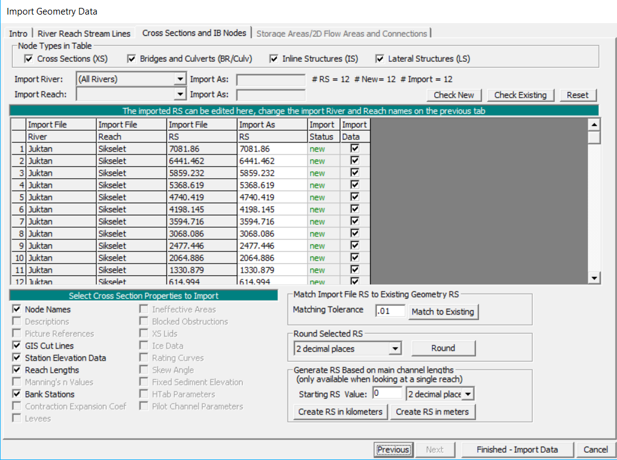
Task: Open the Import River dropdown
Action: (180, 79)
